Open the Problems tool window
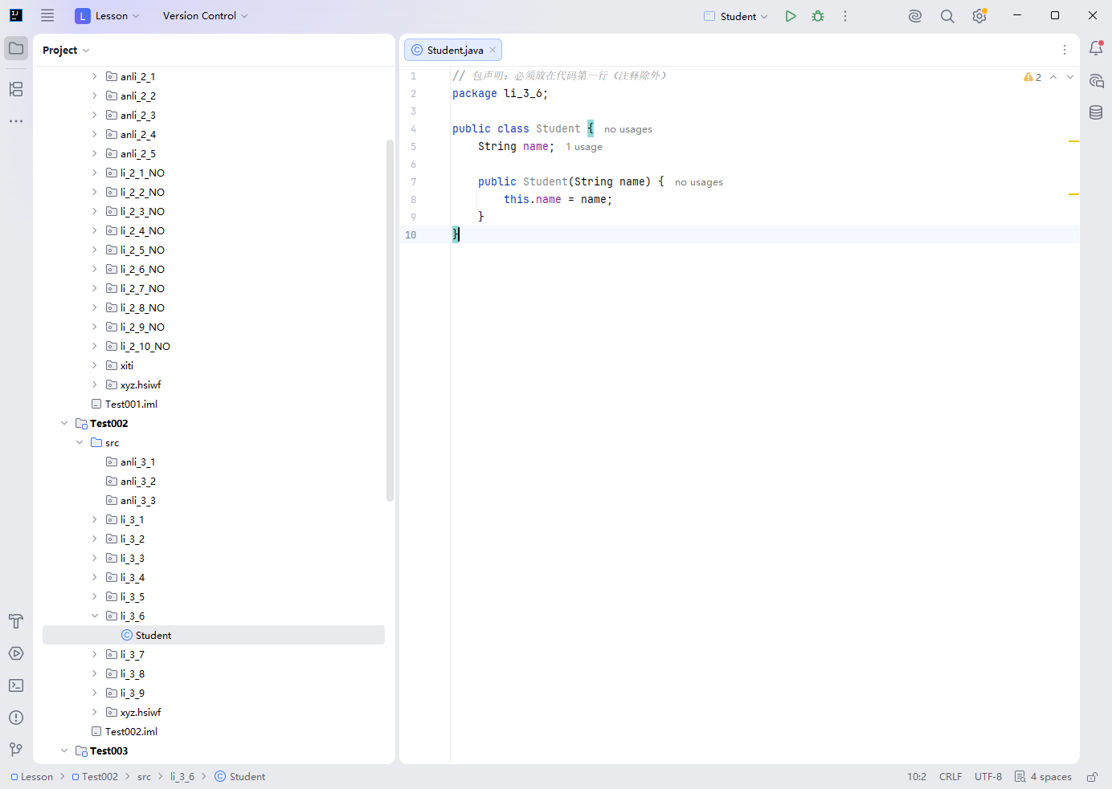 click(16, 718)
